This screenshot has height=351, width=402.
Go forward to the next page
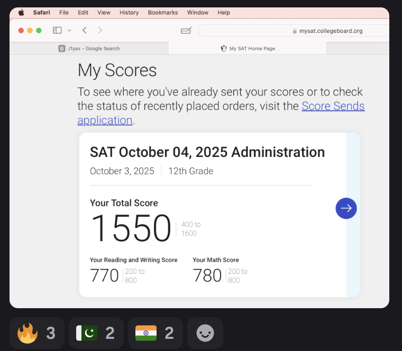[100, 30]
